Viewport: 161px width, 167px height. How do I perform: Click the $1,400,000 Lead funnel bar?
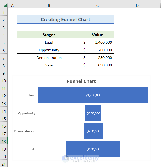pyautogui.click(x=93, y=95)
